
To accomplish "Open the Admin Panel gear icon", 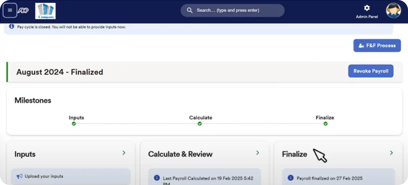I will [367, 8].
